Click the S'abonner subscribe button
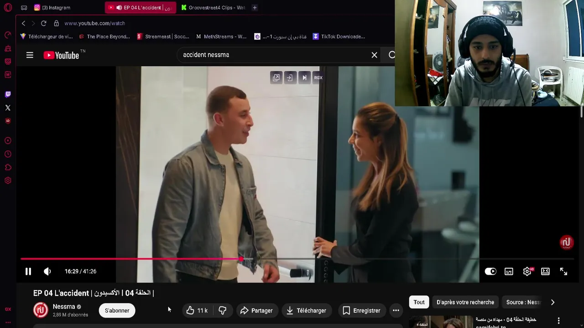Image resolution: width=584 pixels, height=328 pixels. pos(117,311)
